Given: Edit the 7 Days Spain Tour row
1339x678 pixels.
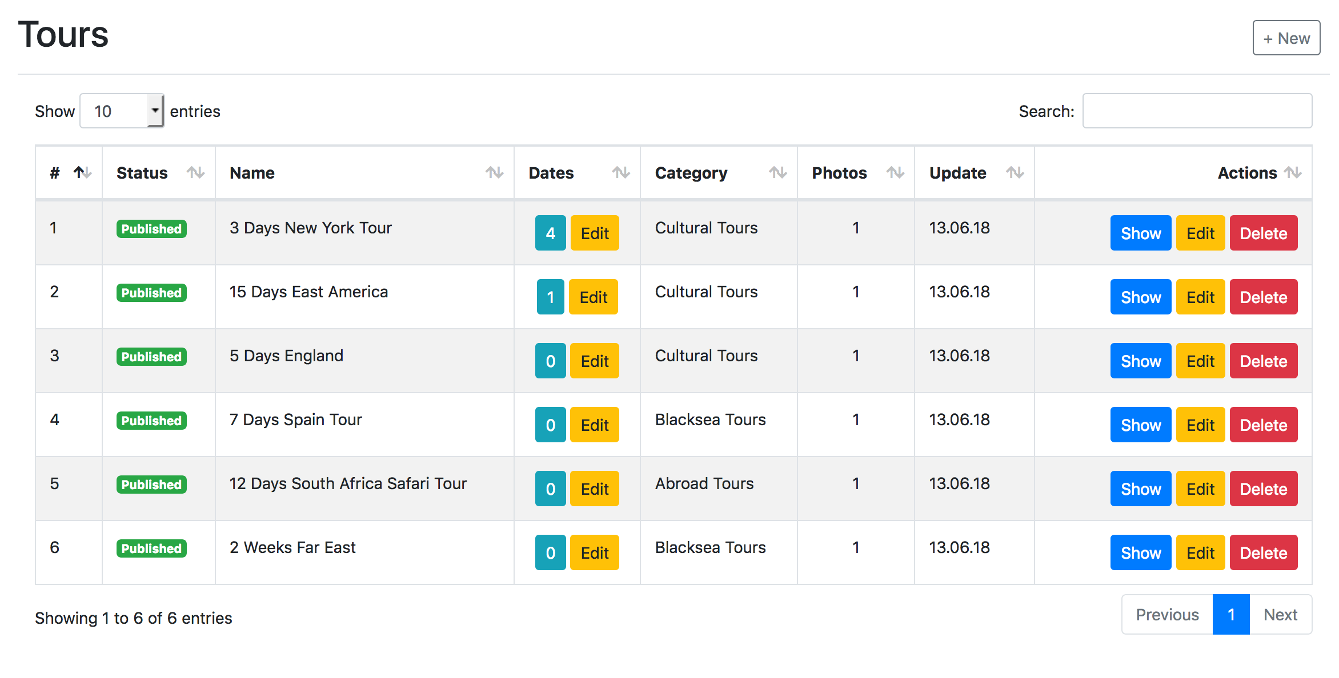Looking at the screenshot, I should (x=1200, y=425).
